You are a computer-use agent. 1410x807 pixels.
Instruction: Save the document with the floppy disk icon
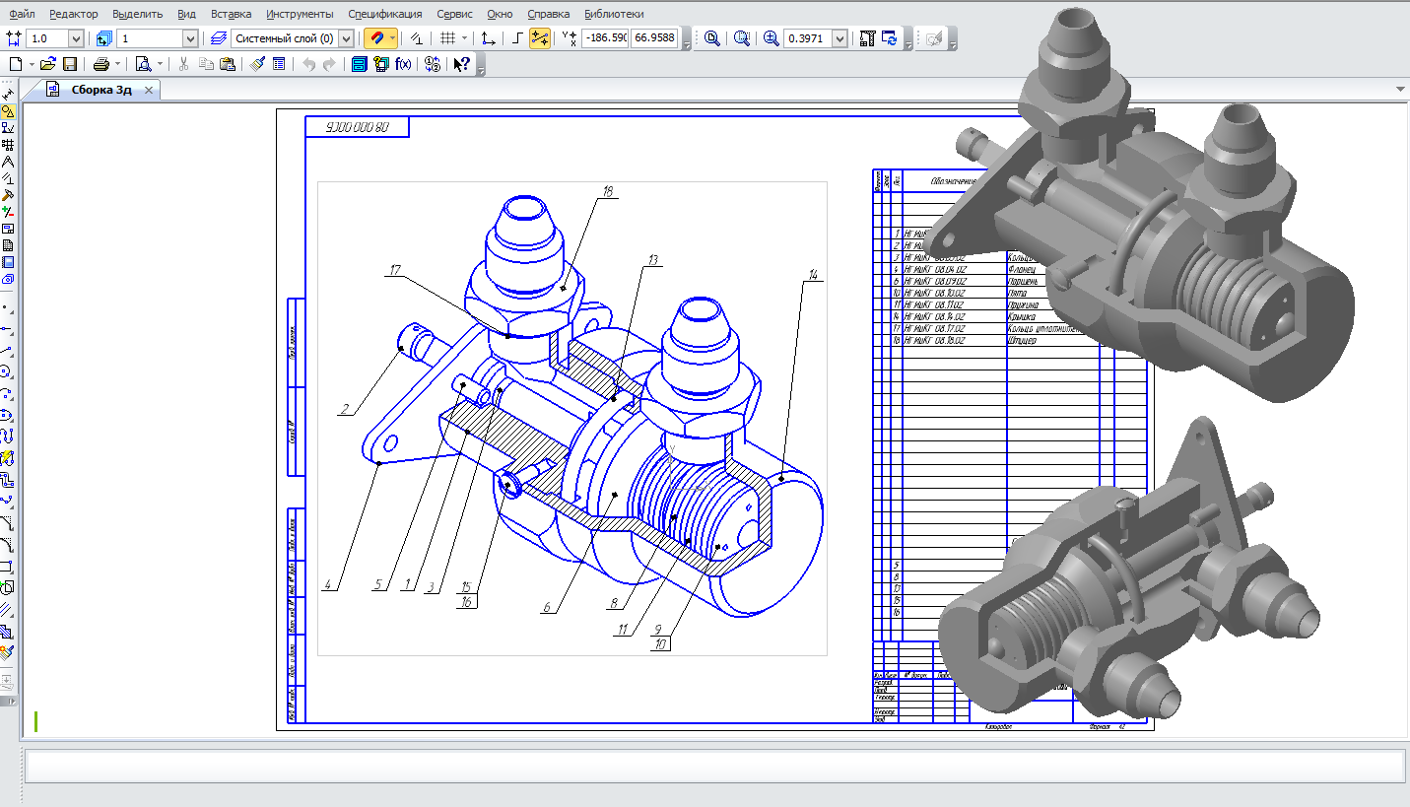coord(70,64)
